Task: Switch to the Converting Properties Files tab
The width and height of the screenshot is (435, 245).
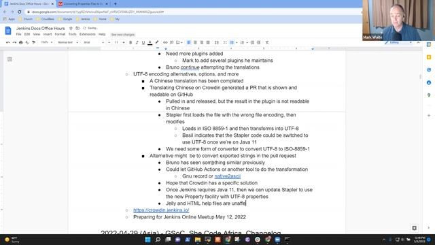Action: 82,4
